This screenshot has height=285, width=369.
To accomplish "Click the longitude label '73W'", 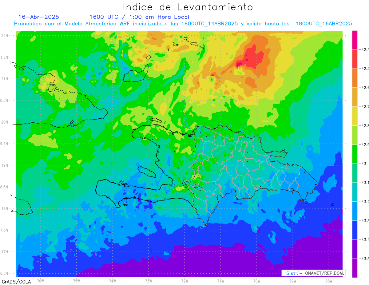I will point(149,281).
